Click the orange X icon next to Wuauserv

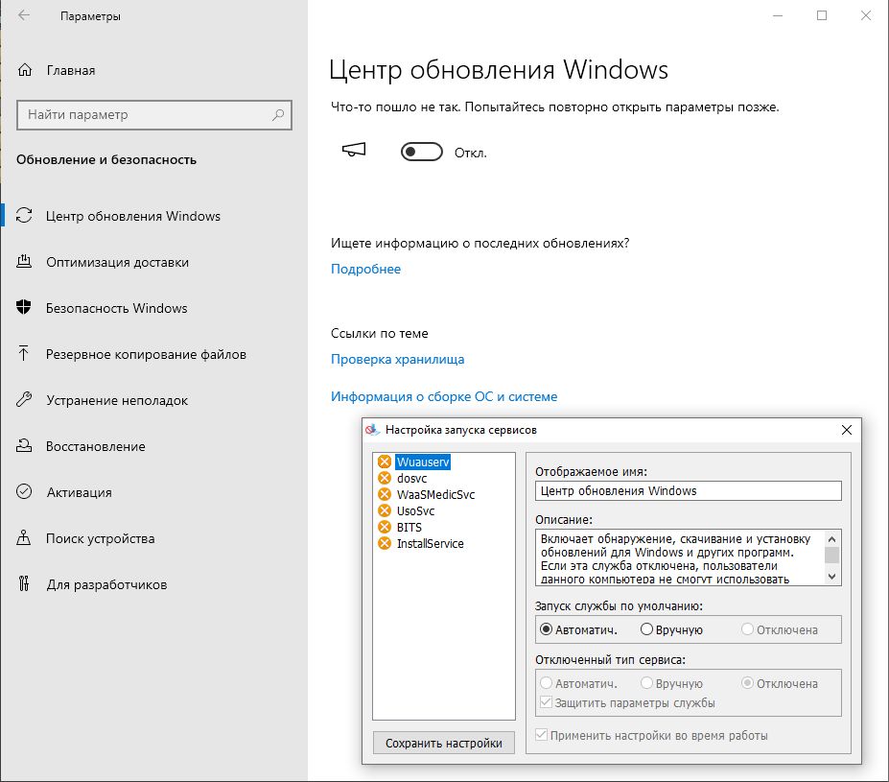(x=385, y=462)
